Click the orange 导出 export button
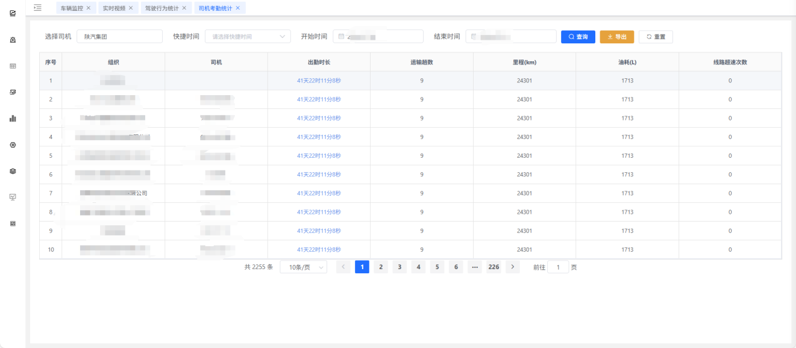The image size is (796, 348). click(x=616, y=37)
